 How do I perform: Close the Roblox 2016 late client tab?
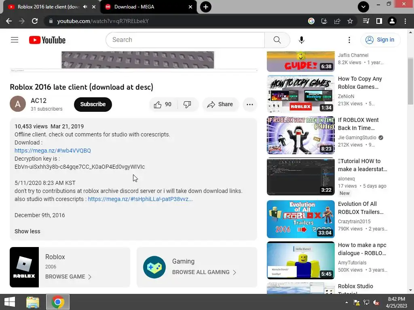(x=94, y=7)
